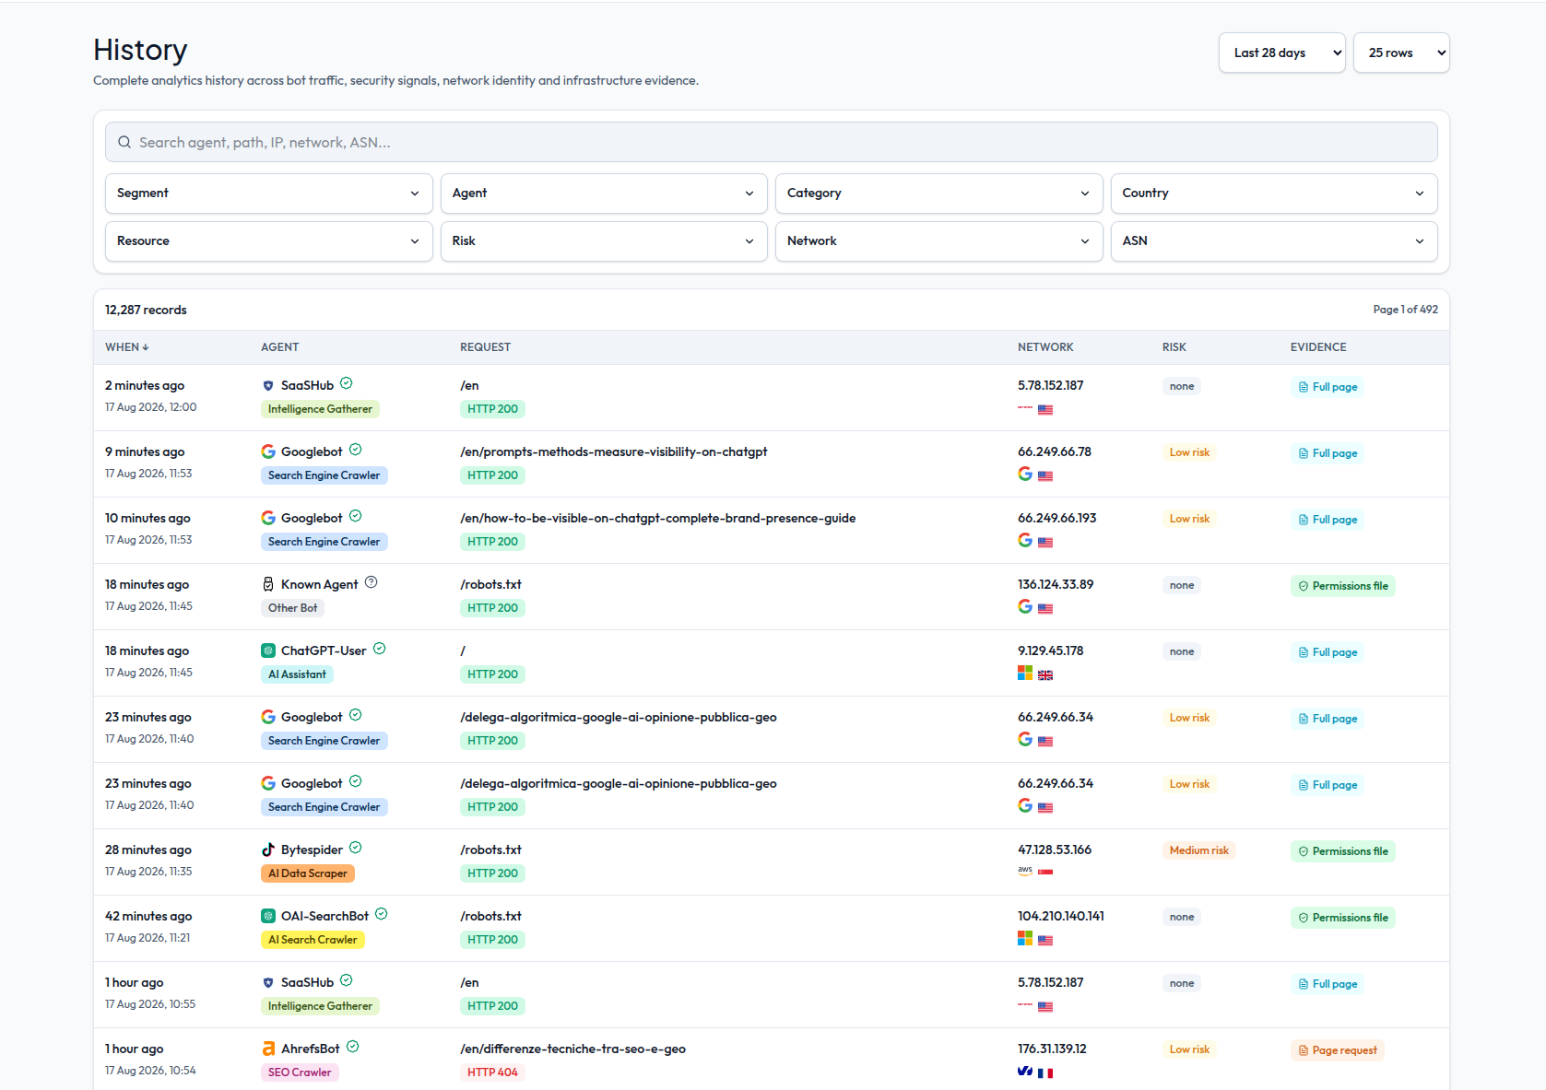1546x1090 pixels.
Task: Open Page request evidence for AhrefsBot
Action: click(x=1337, y=1050)
